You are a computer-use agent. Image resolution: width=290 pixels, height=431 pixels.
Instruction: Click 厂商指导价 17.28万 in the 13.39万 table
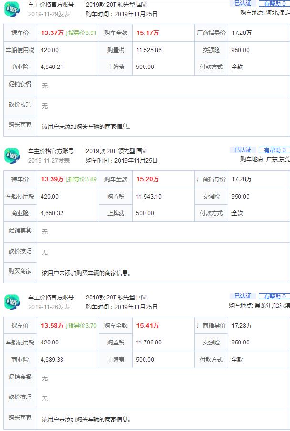point(241,179)
